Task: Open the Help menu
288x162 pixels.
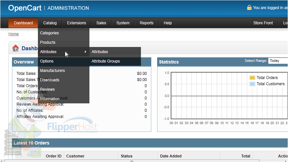Action: (168, 23)
